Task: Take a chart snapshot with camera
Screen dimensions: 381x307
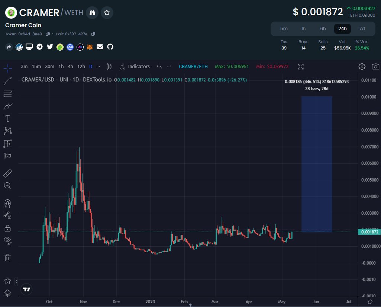Action: click(376, 66)
